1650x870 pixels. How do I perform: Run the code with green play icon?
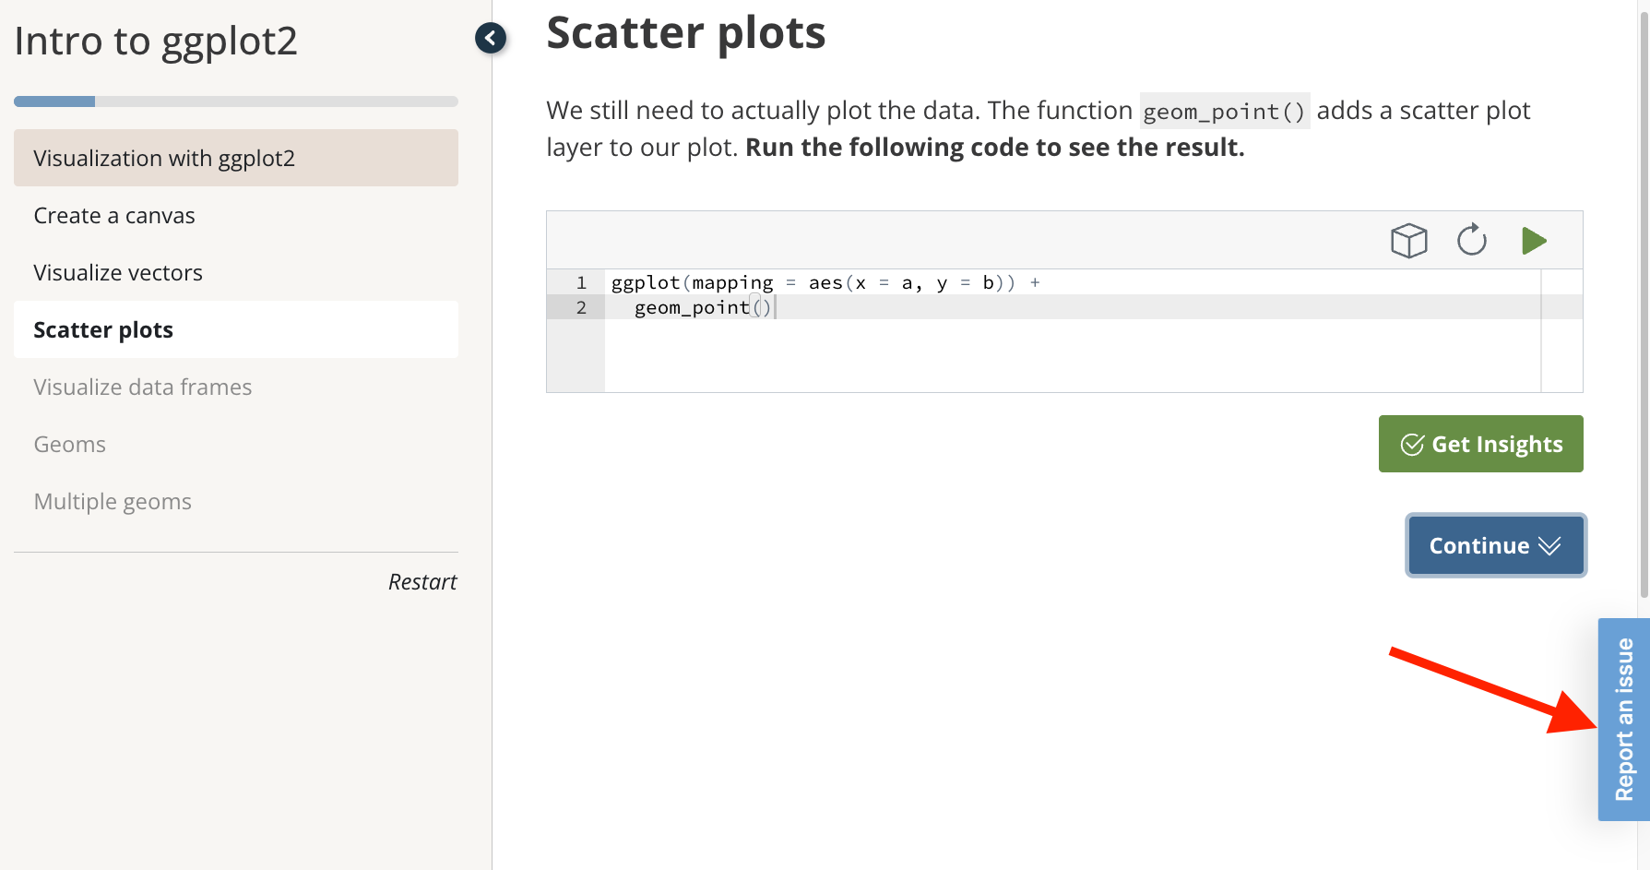coord(1533,241)
